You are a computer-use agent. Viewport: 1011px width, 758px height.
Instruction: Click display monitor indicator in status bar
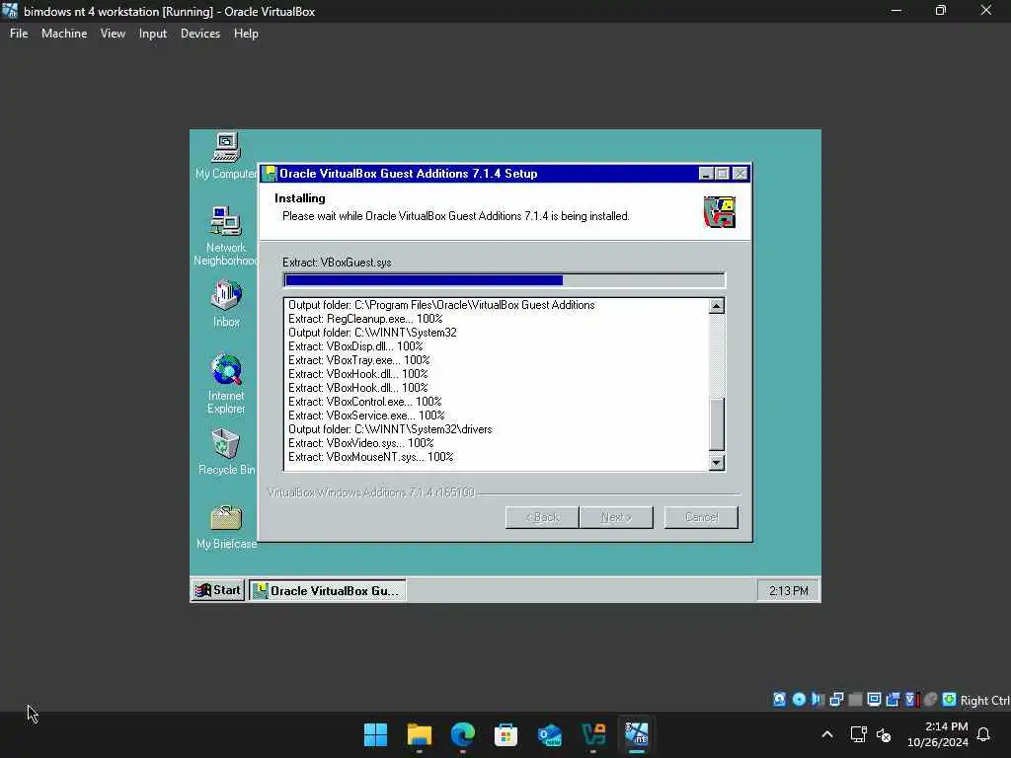(874, 700)
